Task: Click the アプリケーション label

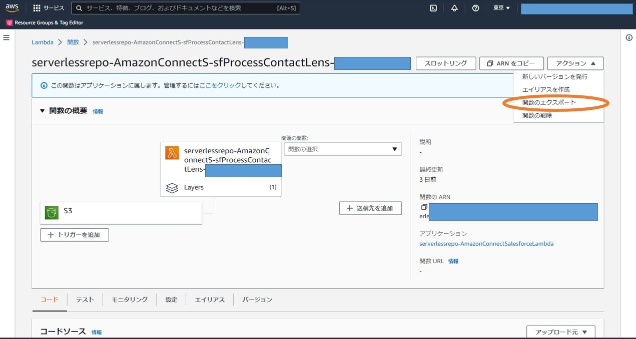Action: pyautogui.click(x=443, y=234)
